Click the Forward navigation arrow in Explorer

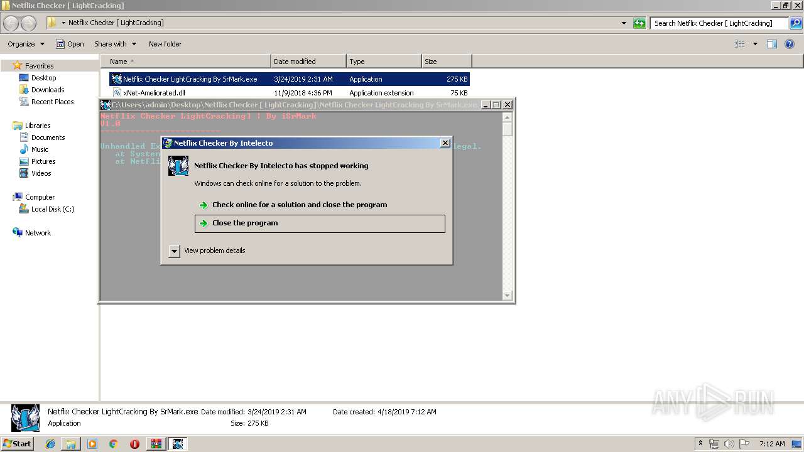pyautogui.click(x=29, y=23)
